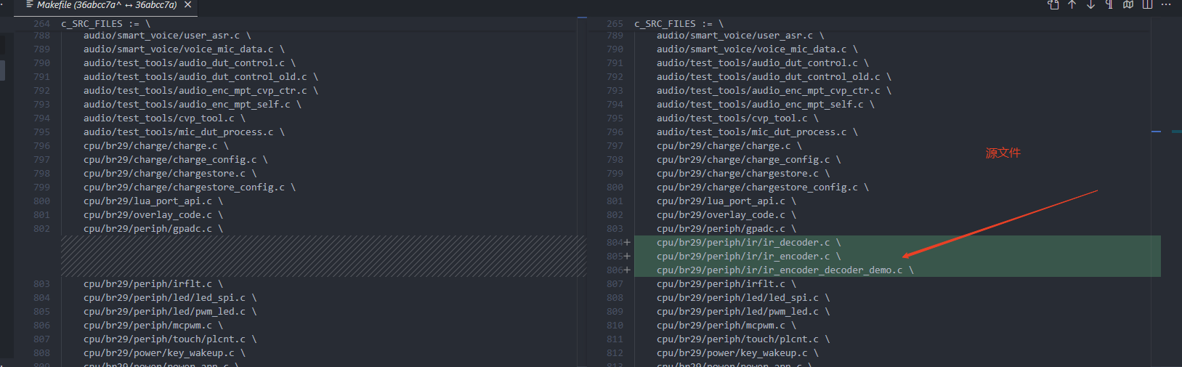Click right pane gpadc.c line 803
Image resolution: width=1182 pixels, height=367 pixels.
(726, 229)
